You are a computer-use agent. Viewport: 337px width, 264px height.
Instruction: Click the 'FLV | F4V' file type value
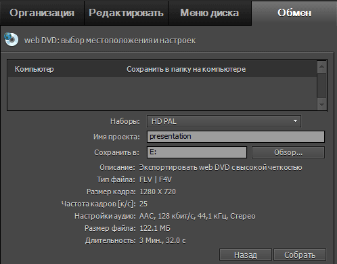pos(156,179)
